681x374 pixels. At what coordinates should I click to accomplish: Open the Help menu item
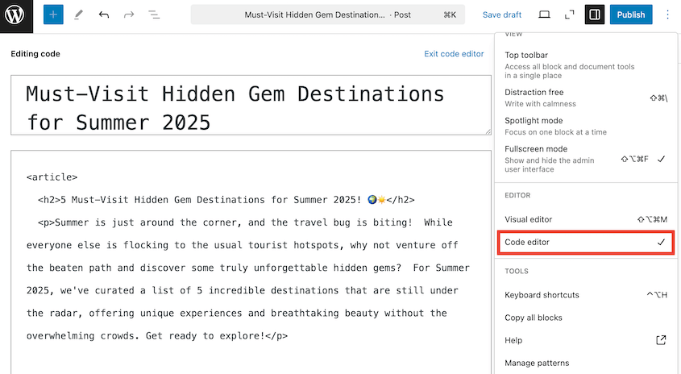point(586,340)
